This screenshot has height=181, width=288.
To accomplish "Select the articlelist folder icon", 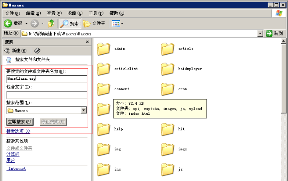I will [x=103, y=69].
